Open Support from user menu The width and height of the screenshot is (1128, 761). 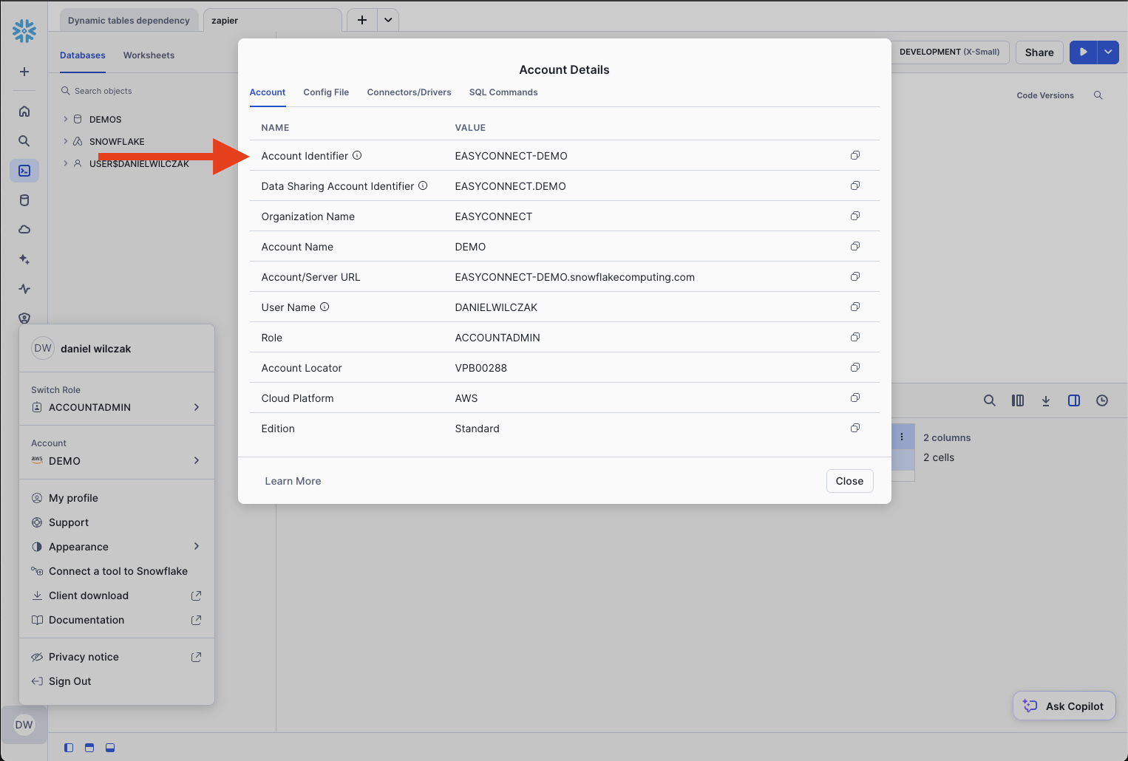(x=117, y=522)
